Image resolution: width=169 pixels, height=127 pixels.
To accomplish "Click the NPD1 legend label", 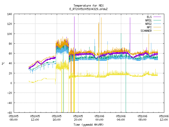I will pyautogui.click(x=148, y=20).
